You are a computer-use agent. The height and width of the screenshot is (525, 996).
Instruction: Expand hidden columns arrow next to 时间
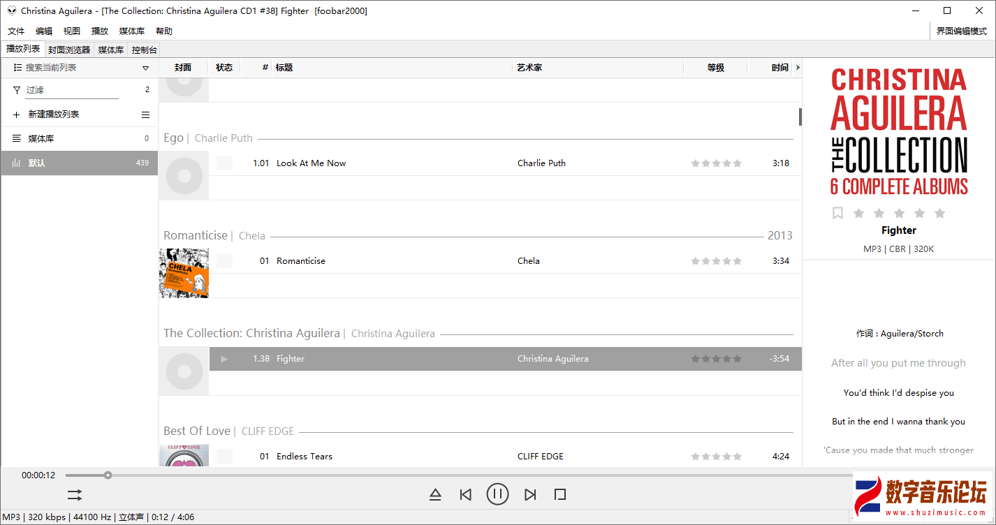pyautogui.click(x=798, y=68)
